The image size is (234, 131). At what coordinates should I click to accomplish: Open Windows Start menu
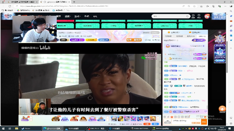pyautogui.click(x=3, y=128)
